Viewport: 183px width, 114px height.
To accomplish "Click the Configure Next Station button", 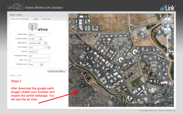I will click(x=57, y=71).
